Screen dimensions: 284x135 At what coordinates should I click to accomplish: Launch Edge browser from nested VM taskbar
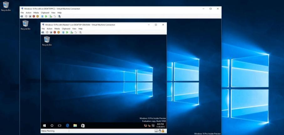pos(68,126)
